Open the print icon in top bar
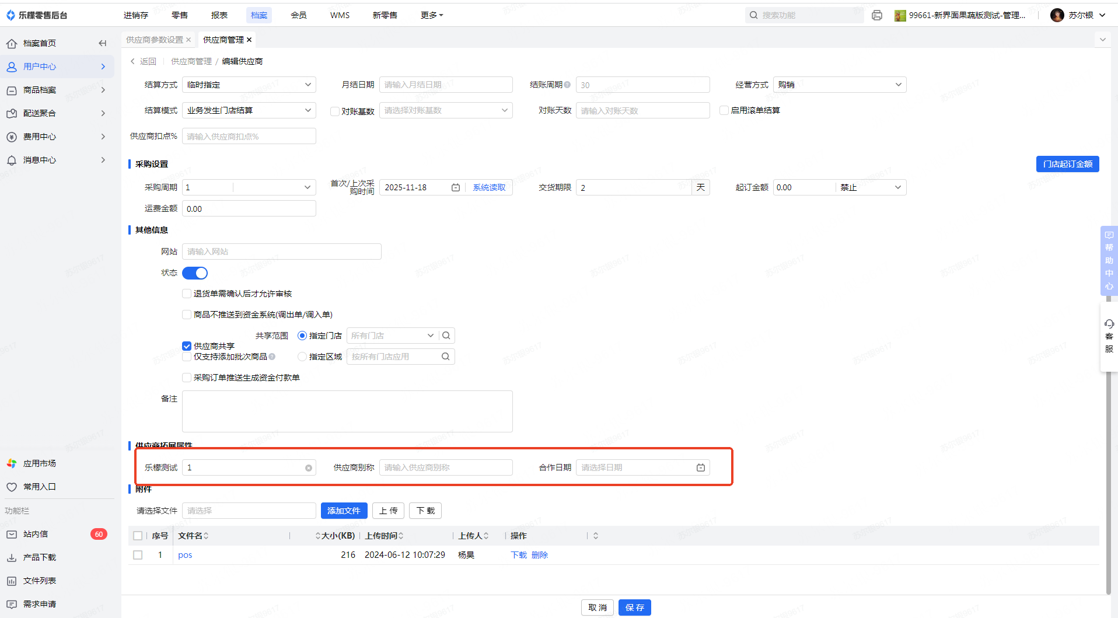 (x=876, y=15)
